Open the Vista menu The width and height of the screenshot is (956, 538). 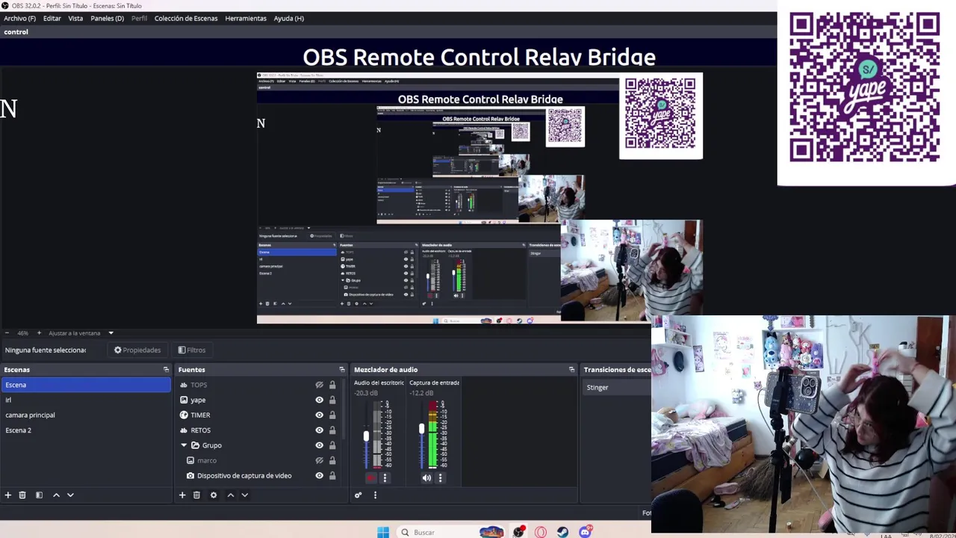click(75, 18)
